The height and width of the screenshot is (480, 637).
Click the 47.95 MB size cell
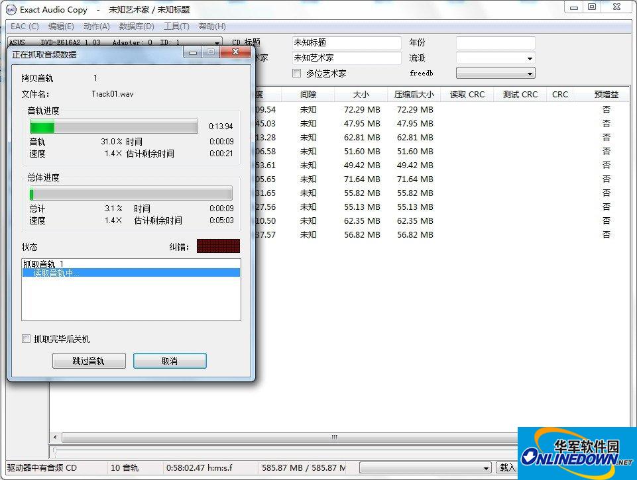(362, 123)
